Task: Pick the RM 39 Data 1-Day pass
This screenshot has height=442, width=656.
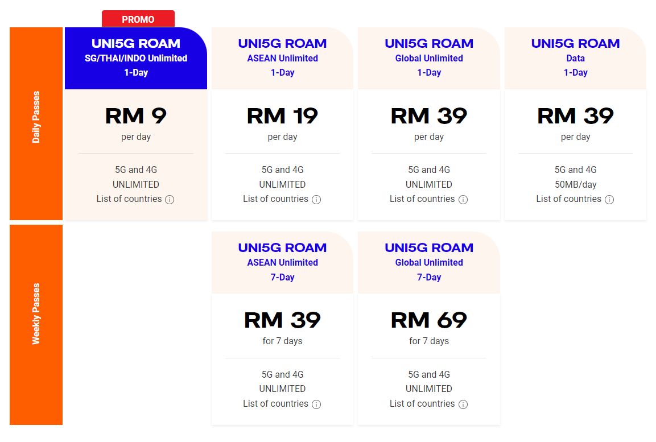Action: pyautogui.click(x=575, y=116)
